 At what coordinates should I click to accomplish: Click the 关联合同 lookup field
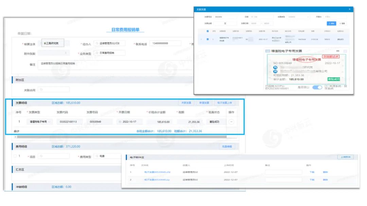[54, 90]
